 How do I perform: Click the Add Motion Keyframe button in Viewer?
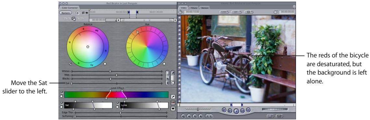tap(195, 116)
